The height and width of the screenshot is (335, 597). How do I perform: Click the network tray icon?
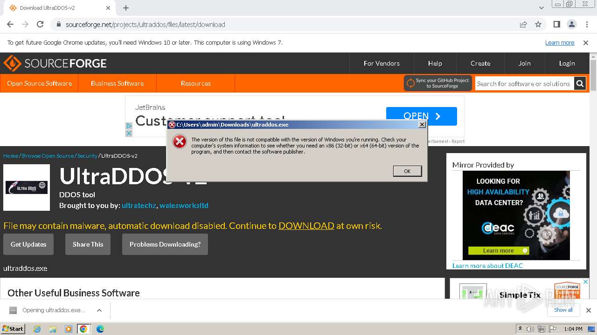pyautogui.click(x=541, y=329)
